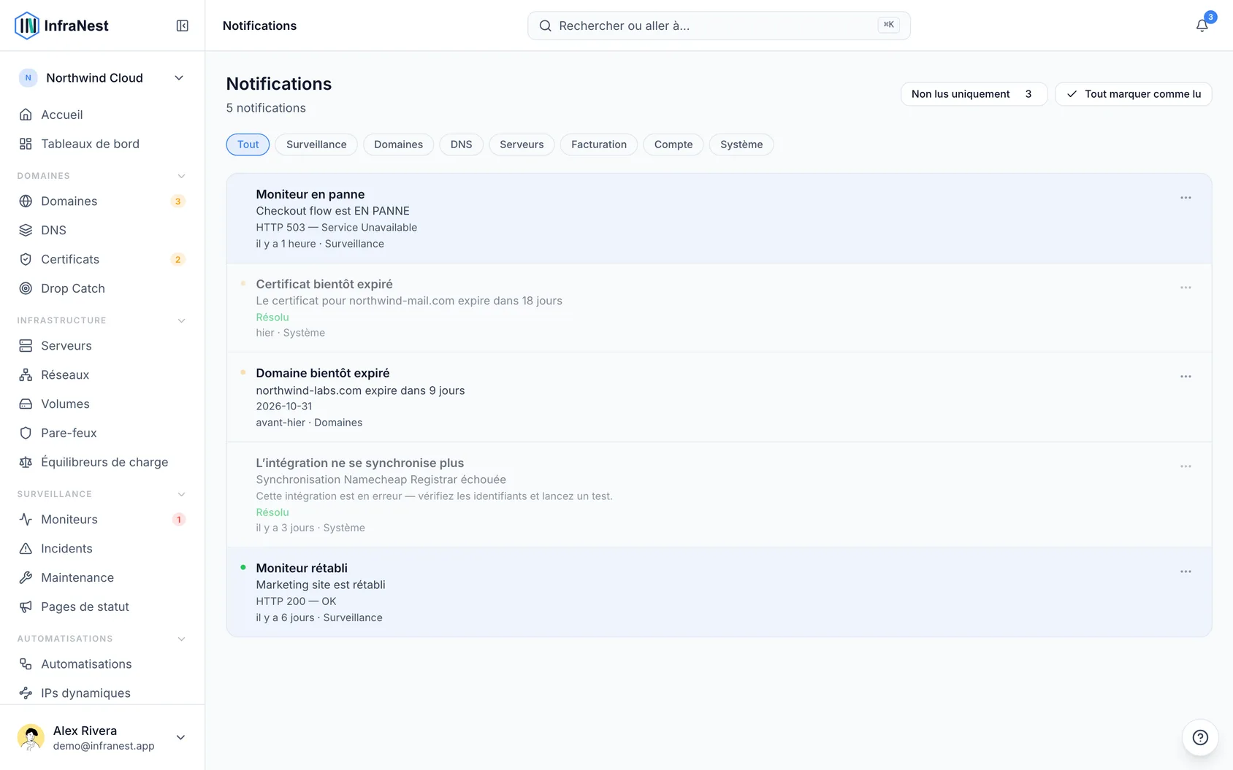This screenshot has width=1233, height=770.
Task: Collapse the SURVEILLANCE sidebar section
Action: tap(182, 494)
